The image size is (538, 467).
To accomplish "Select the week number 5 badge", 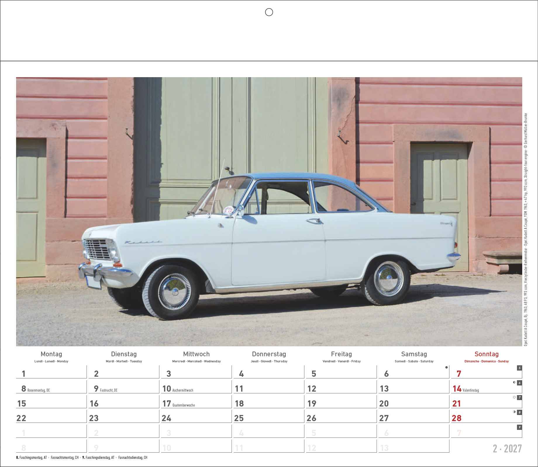I will (x=520, y=368).
